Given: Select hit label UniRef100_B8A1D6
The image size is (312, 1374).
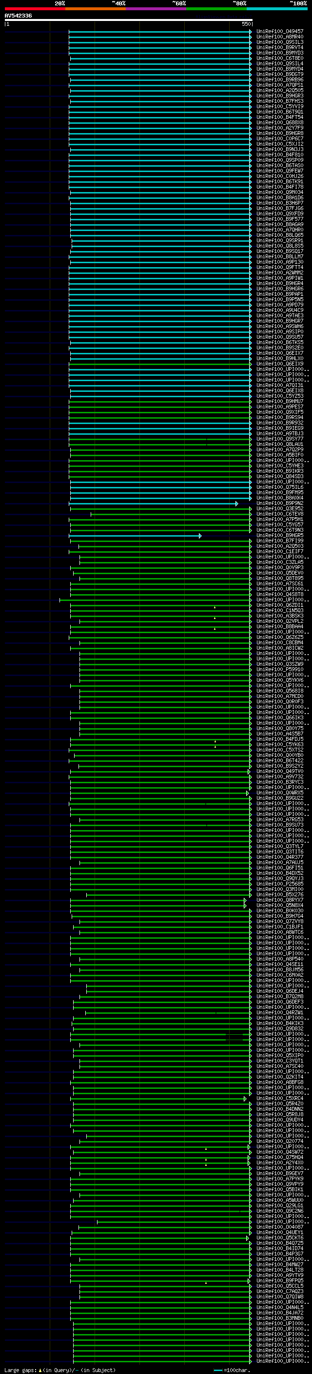Looking at the screenshot, I should (280, 197).
